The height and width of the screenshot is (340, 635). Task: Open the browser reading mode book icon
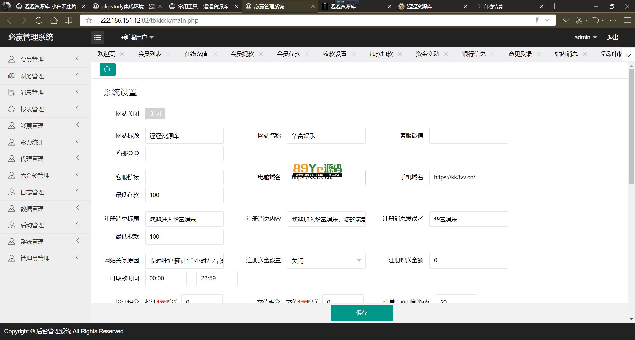click(x=68, y=20)
